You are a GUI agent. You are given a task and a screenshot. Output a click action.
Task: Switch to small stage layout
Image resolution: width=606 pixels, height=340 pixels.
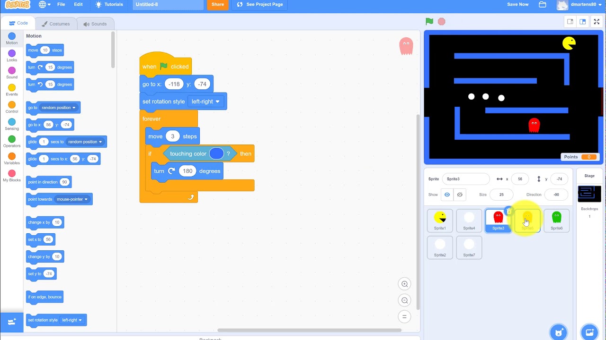[570, 22]
